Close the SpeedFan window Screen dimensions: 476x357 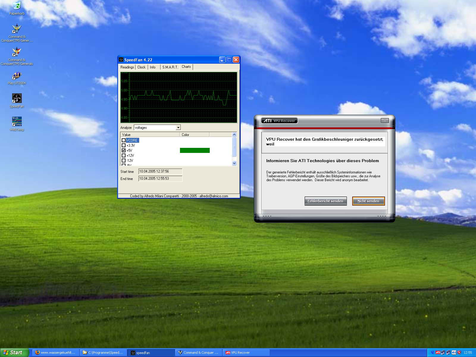(236, 60)
